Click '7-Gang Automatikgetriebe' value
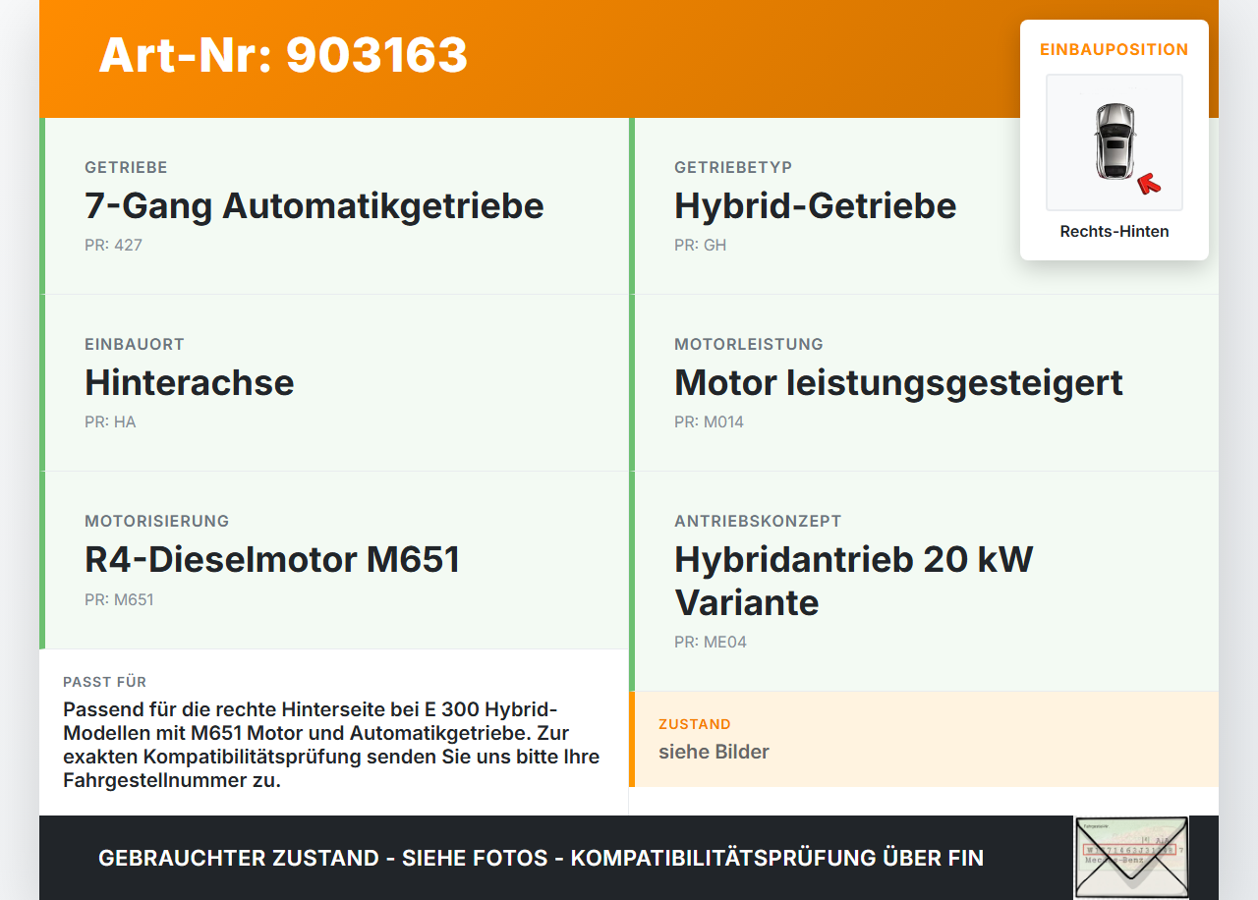The width and height of the screenshot is (1258, 900). [314, 205]
